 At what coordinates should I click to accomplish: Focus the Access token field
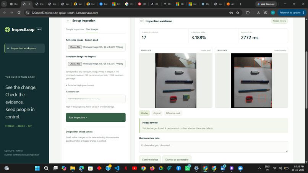(96, 99)
